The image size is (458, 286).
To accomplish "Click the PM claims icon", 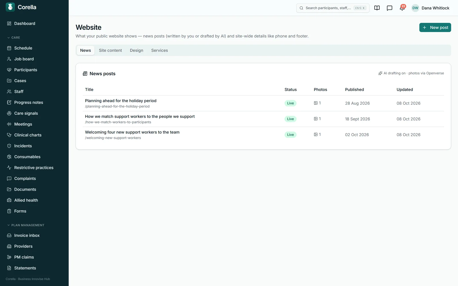I will point(9,257).
